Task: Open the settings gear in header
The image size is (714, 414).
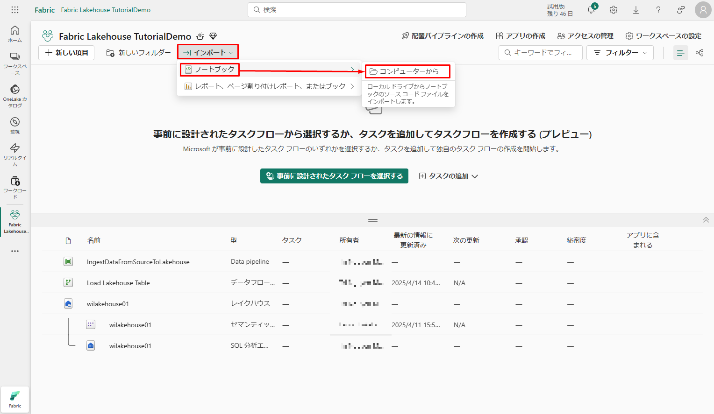Action: [x=614, y=10]
